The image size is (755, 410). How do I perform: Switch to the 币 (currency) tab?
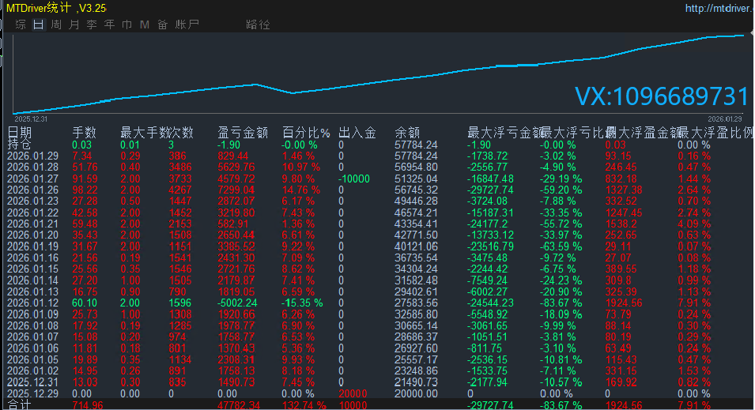(x=126, y=24)
